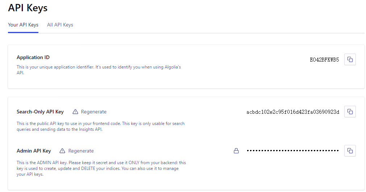Click the lock icon beside Admin key
Viewport: 366px width, 192px height.
tap(236, 151)
